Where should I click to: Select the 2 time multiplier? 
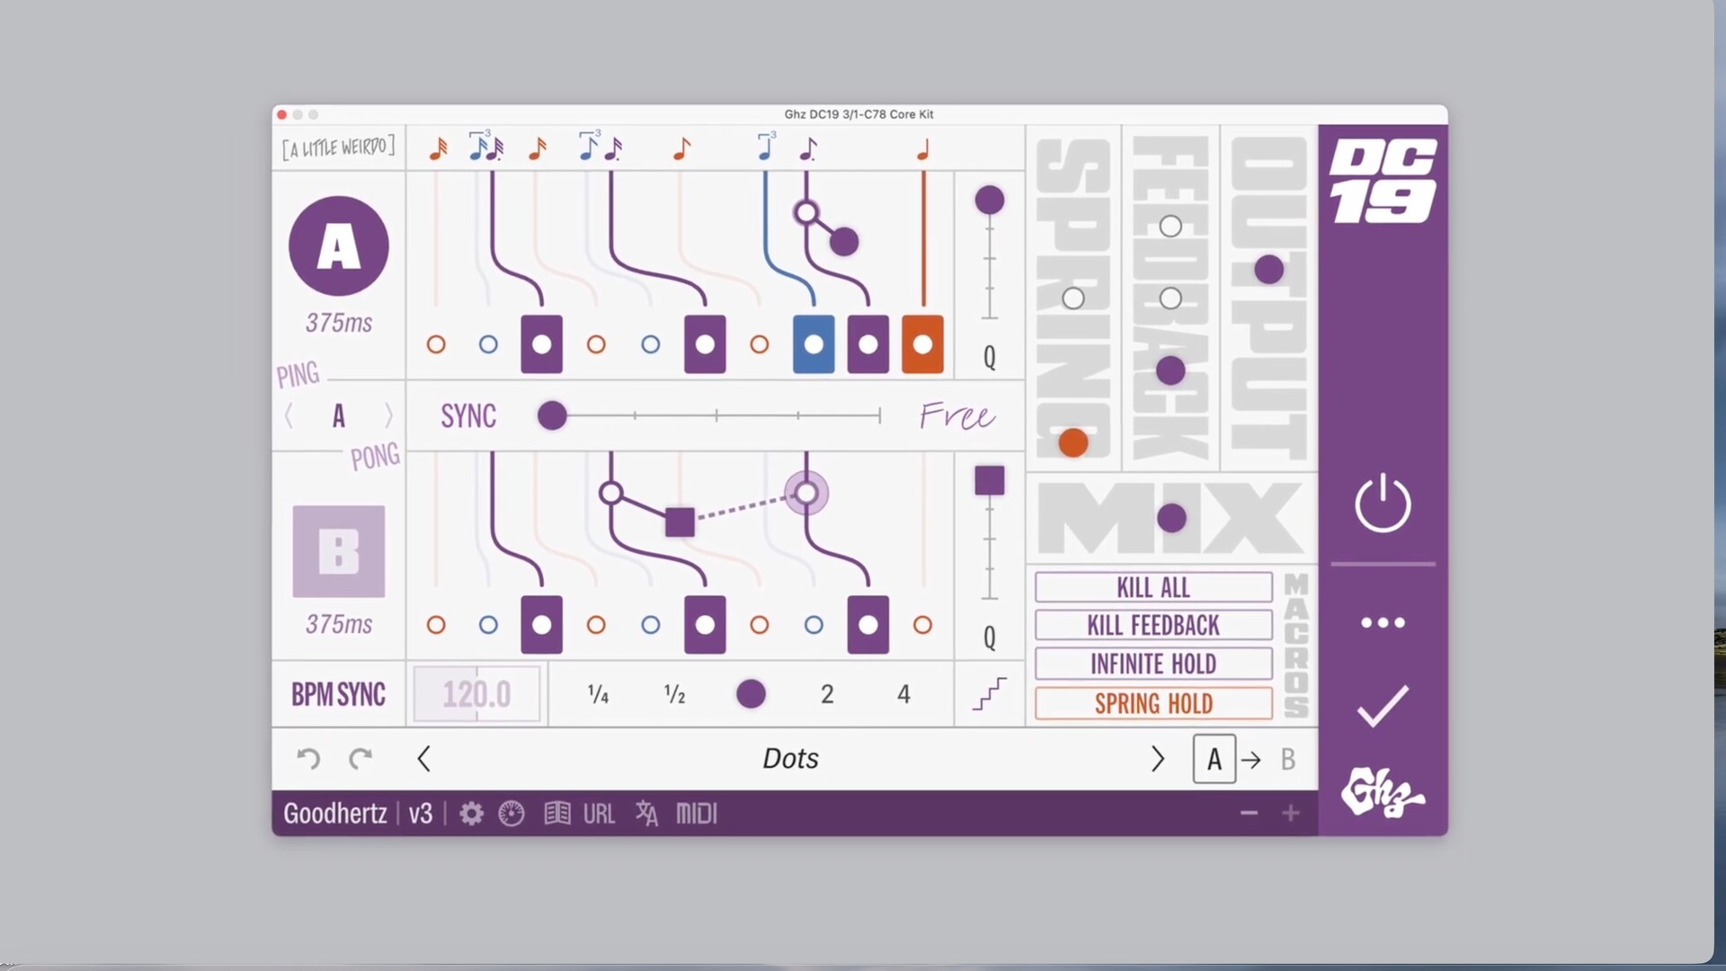(827, 694)
